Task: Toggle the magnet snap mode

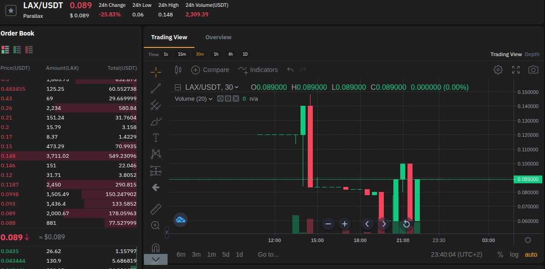Action: click(x=156, y=248)
